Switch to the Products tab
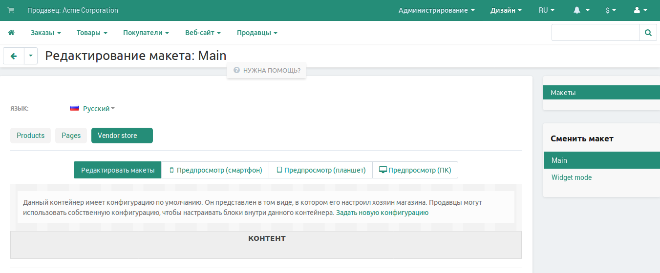The height and width of the screenshot is (273, 660). click(x=30, y=136)
